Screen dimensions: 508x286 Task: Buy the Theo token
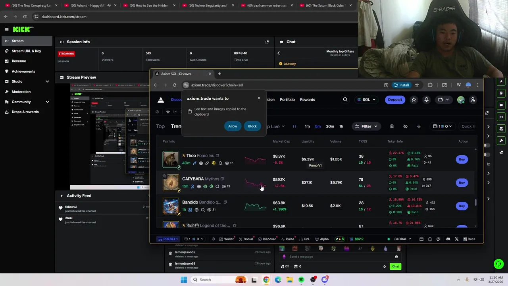462,159
